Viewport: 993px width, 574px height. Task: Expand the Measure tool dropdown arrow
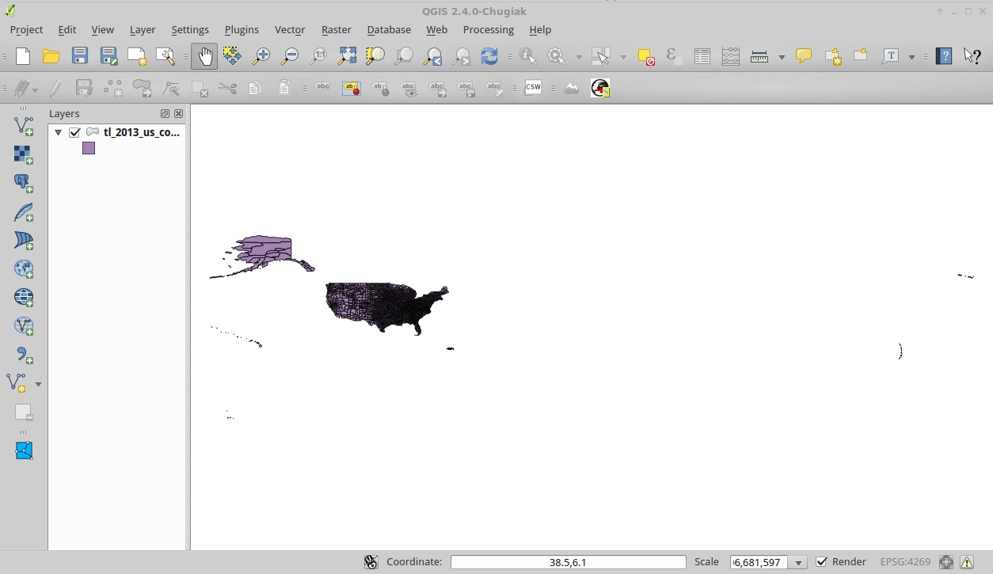click(781, 57)
